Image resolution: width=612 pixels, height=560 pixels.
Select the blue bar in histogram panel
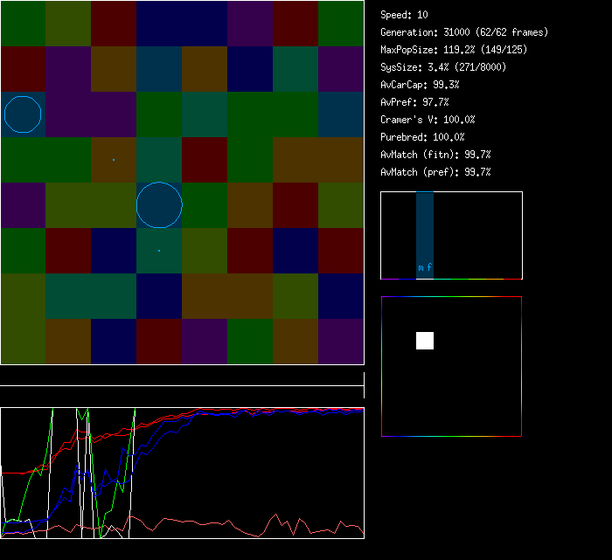click(x=425, y=227)
